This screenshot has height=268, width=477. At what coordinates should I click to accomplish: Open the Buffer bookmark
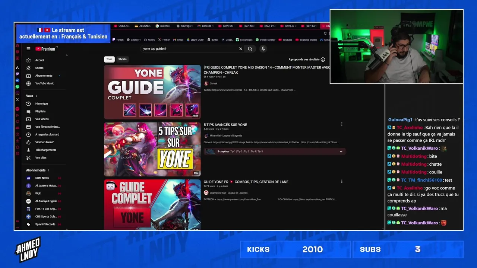coord(213,40)
